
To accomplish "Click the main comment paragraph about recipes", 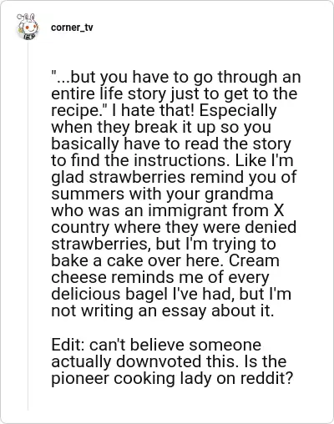I will (x=176, y=194).
